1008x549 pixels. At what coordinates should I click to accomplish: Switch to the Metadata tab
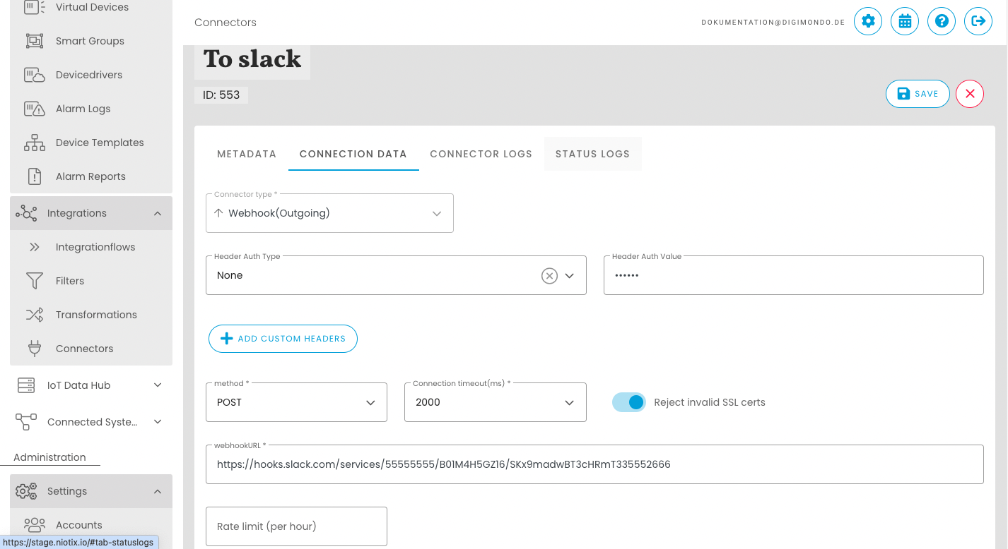click(246, 153)
